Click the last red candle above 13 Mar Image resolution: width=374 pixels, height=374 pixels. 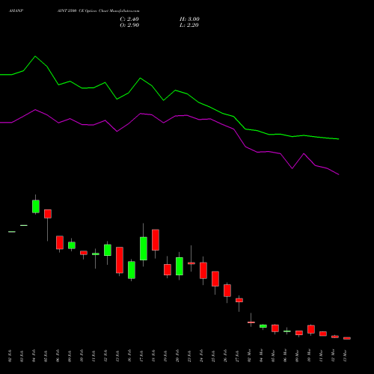[347, 338]
